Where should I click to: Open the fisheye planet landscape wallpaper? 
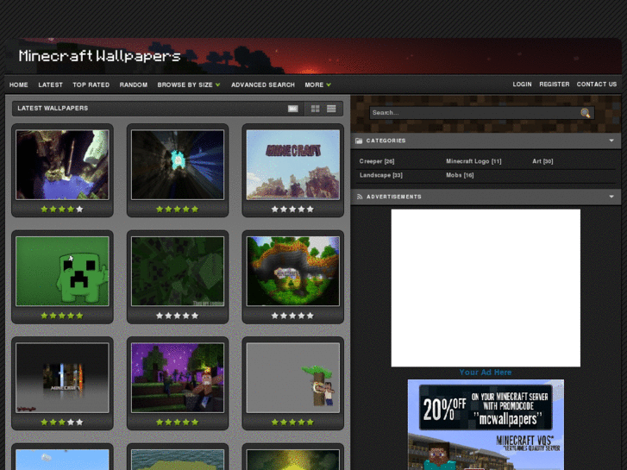coord(293,271)
